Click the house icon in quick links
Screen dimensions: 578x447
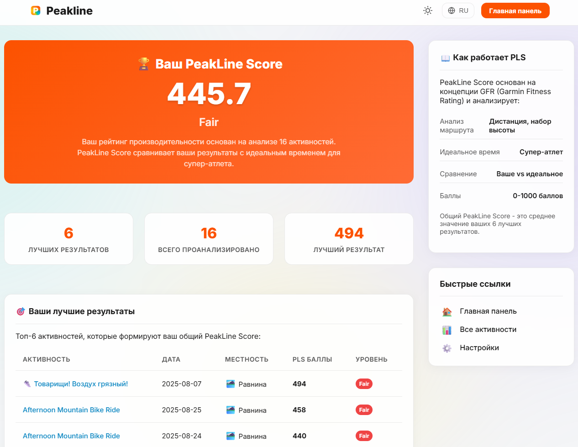[x=447, y=311]
